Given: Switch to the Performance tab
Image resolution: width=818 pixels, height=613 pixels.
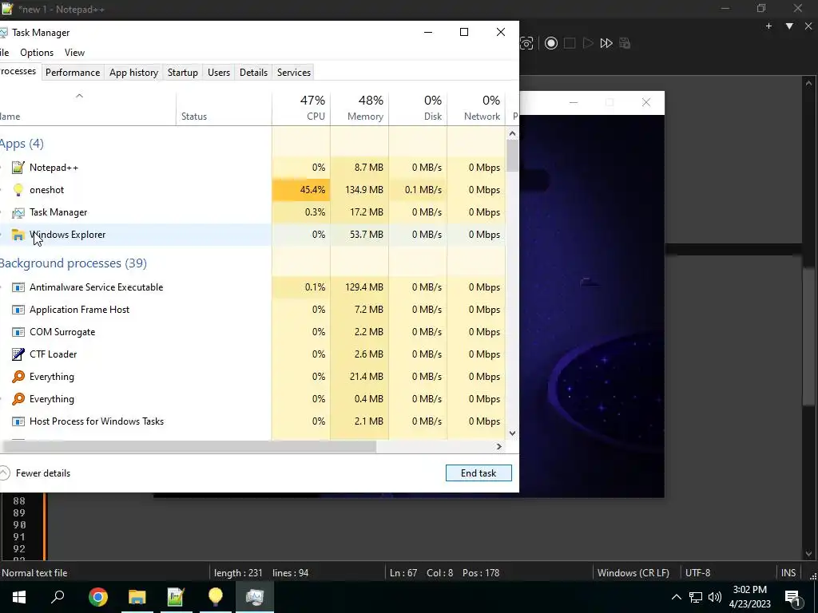Looking at the screenshot, I should point(73,73).
